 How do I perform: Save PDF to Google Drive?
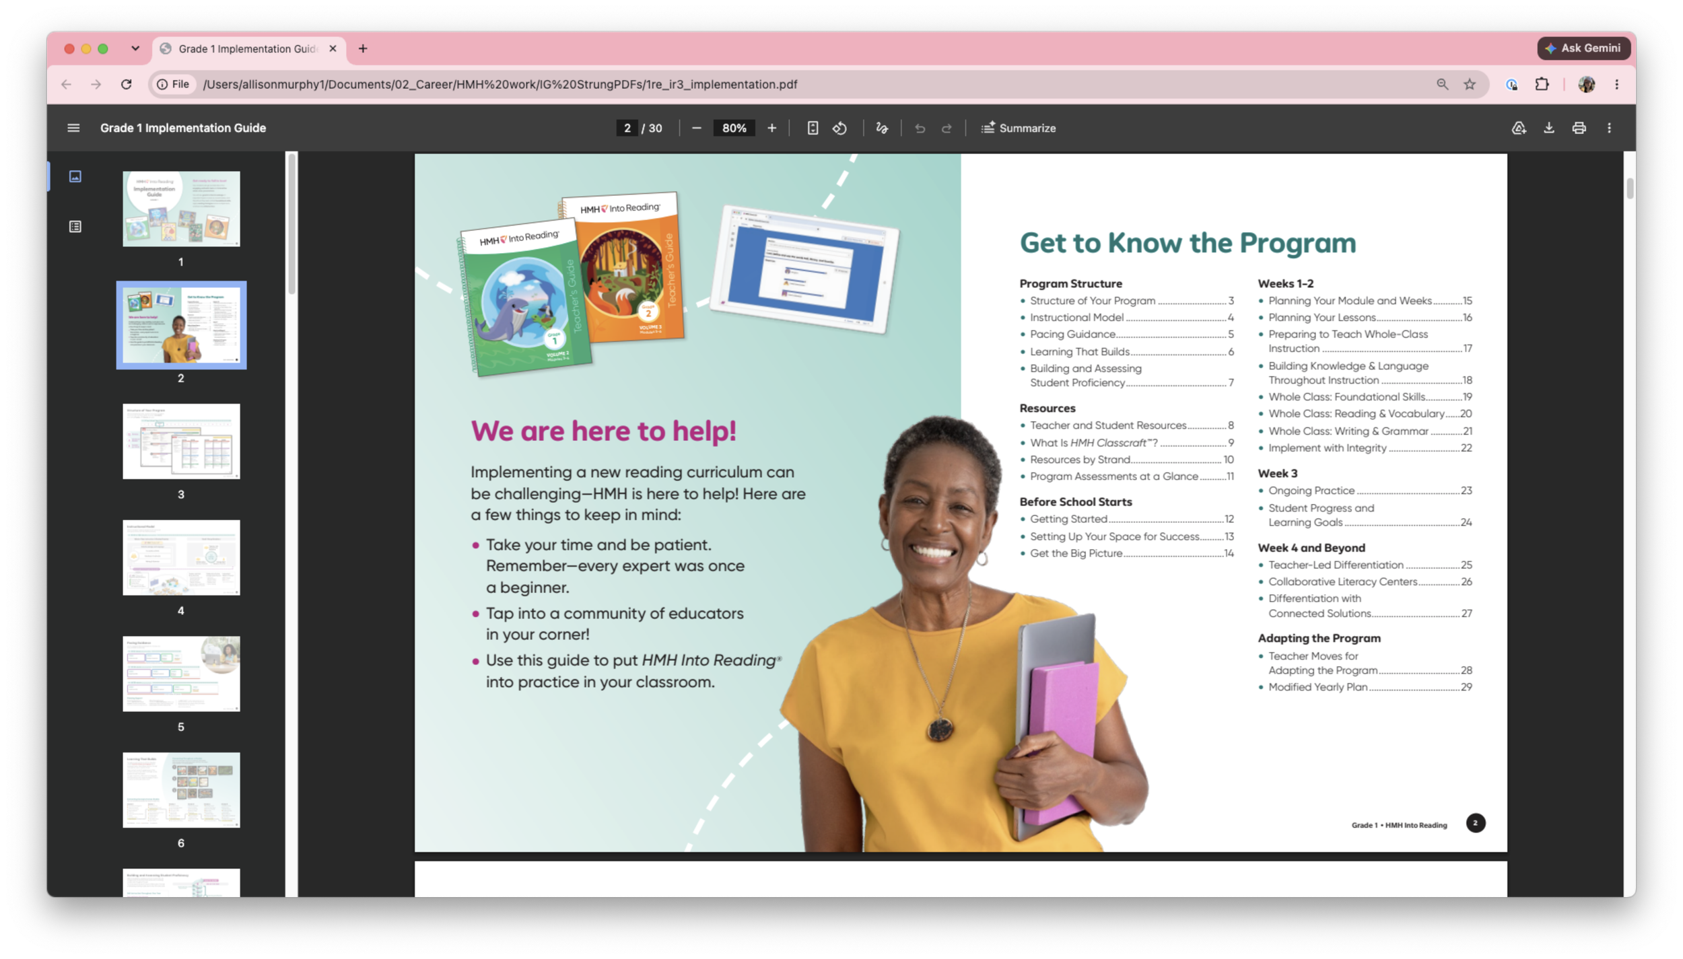coord(1519,128)
